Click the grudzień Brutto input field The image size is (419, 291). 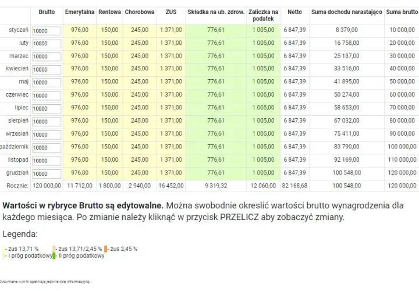47,173
